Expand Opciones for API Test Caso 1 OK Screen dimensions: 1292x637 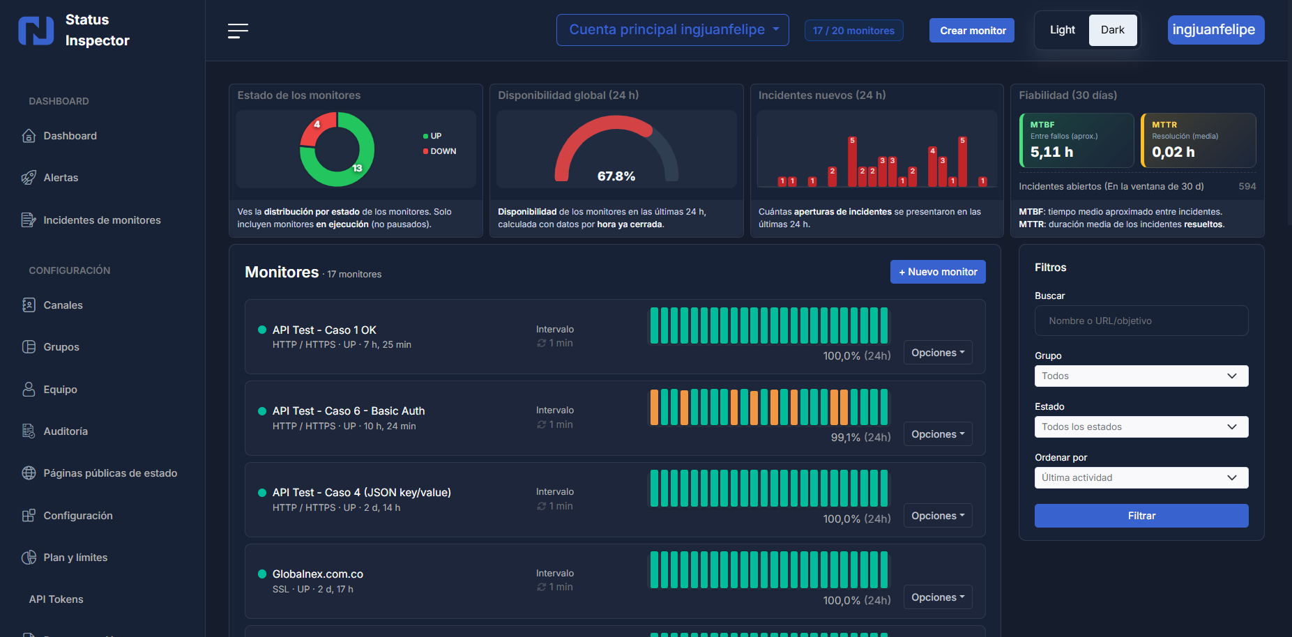click(937, 352)
